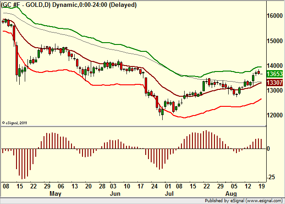Click the histogram 0 axis label

click(x=269, y=149)
